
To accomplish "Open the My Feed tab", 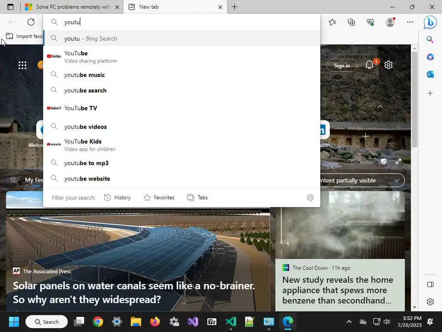I will [x=34, y=180].
